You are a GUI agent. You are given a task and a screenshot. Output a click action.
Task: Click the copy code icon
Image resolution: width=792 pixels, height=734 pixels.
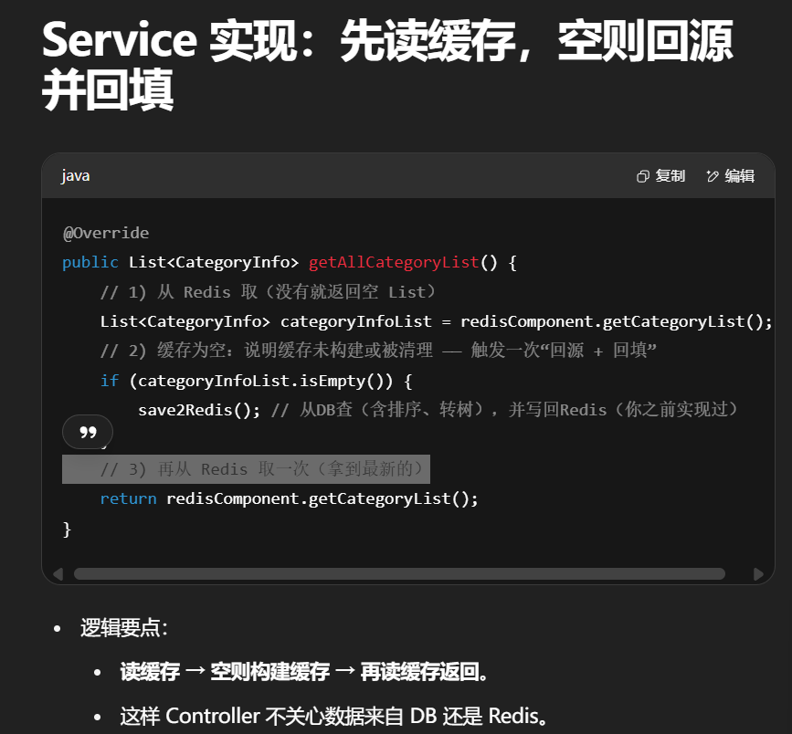pos(643,176)
